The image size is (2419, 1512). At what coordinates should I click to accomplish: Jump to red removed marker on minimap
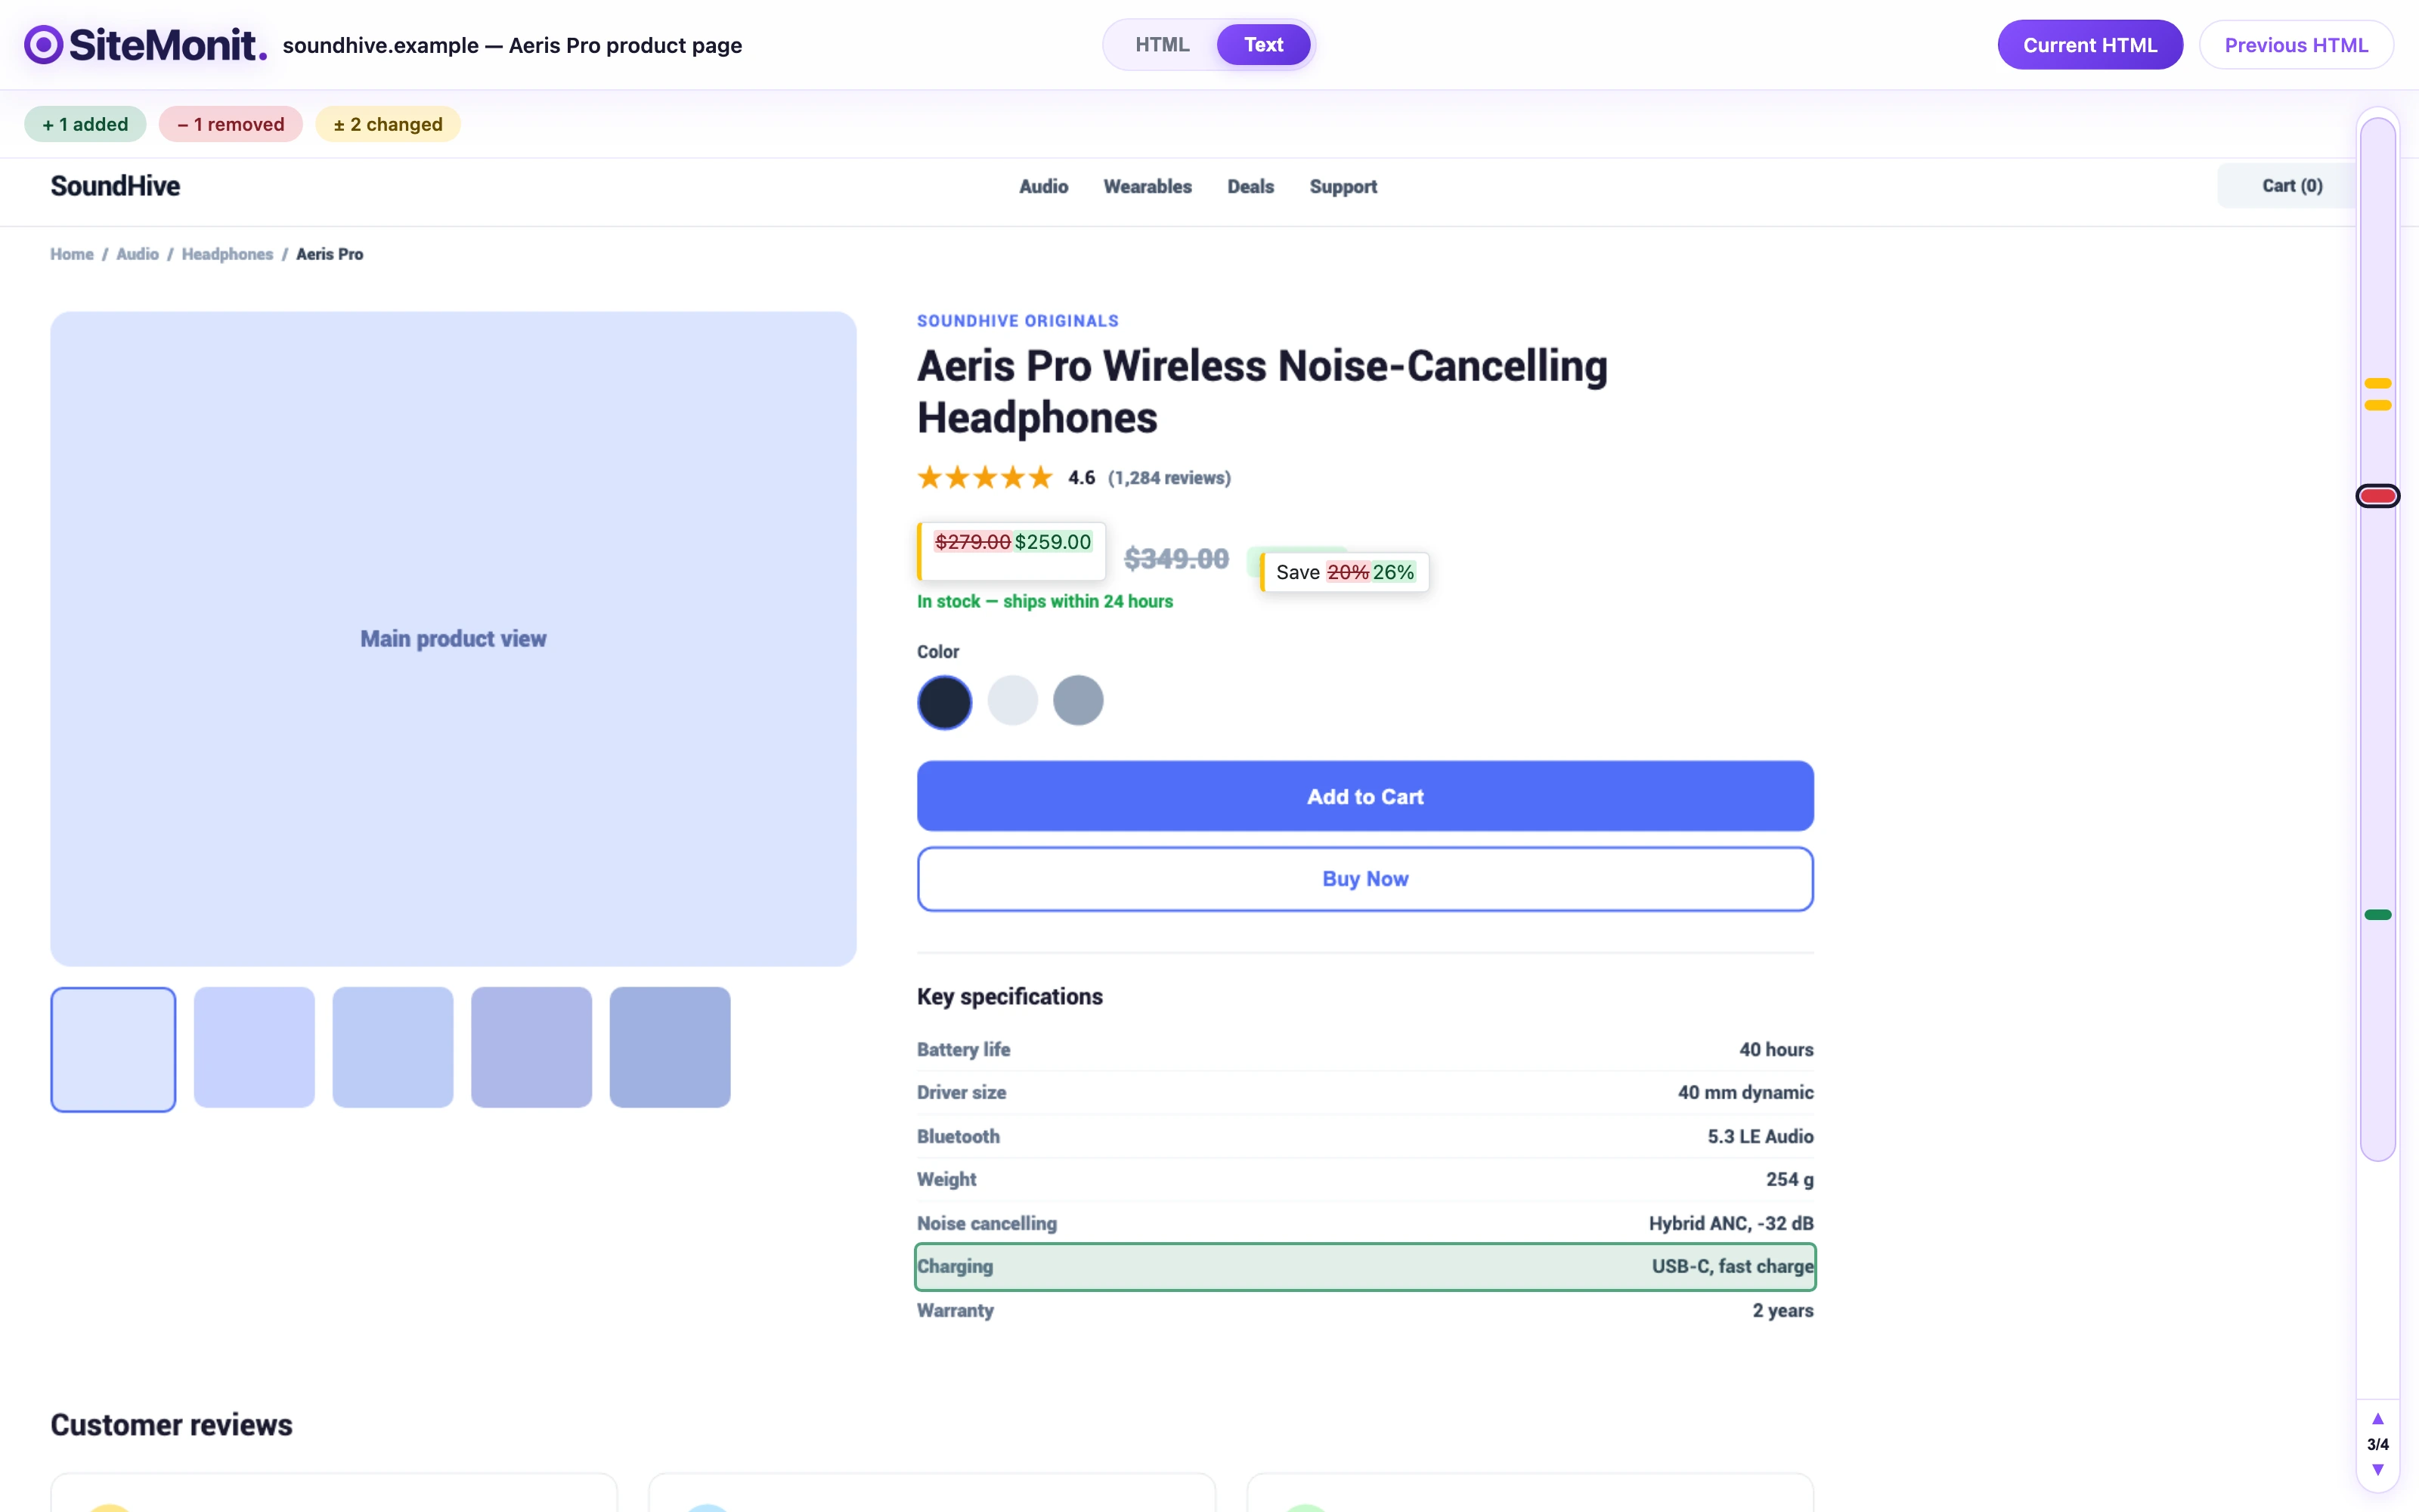click(x=2378, y=496)
